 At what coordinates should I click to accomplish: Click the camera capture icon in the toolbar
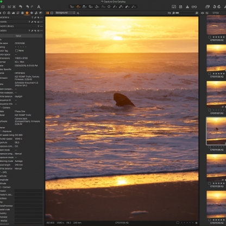click(x=3, y=7)
